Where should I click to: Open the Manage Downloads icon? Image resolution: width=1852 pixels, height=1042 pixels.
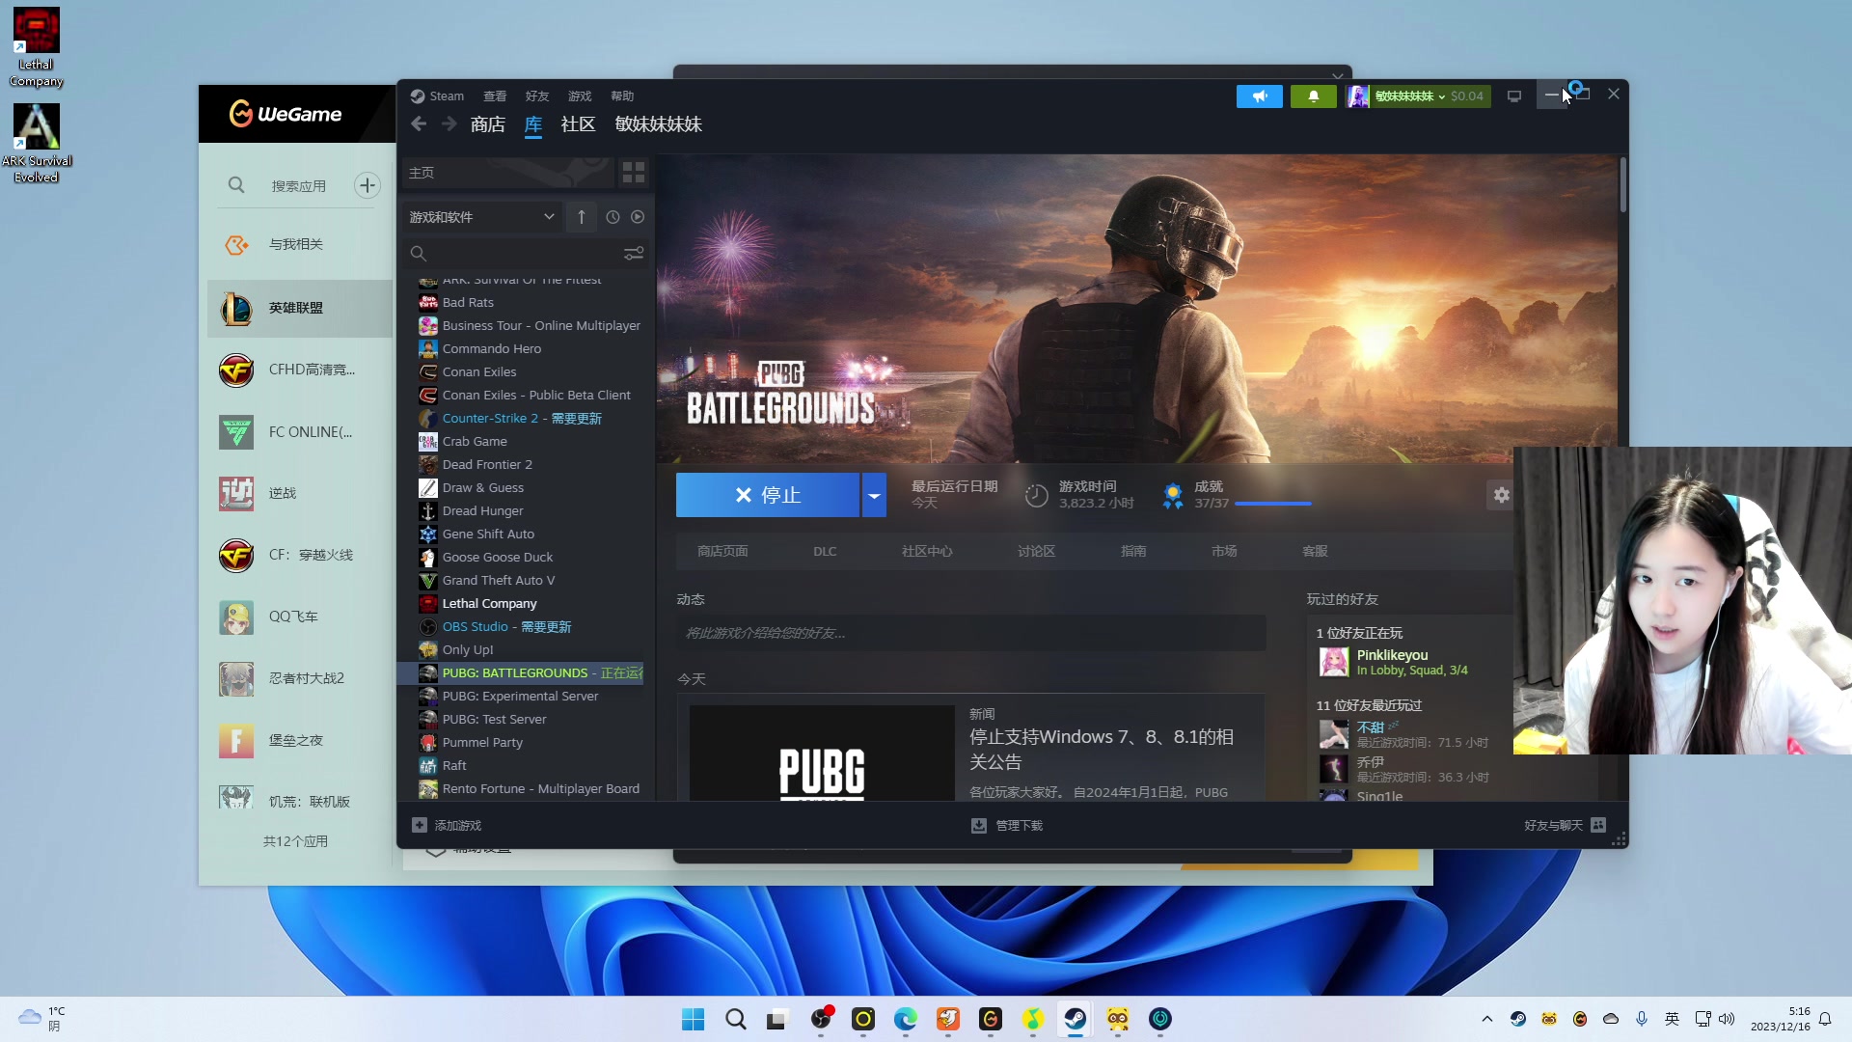tap(979, 825)
